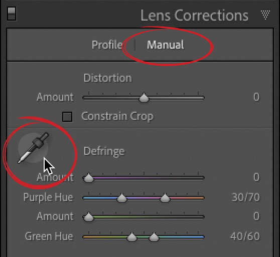280x257 pixels.
Task: Enable the Constrain Crop checkbox
Action: 67,117
